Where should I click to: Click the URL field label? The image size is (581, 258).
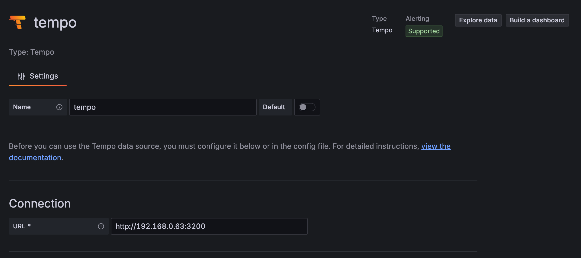pyautogui.click(x=19, y=226)
